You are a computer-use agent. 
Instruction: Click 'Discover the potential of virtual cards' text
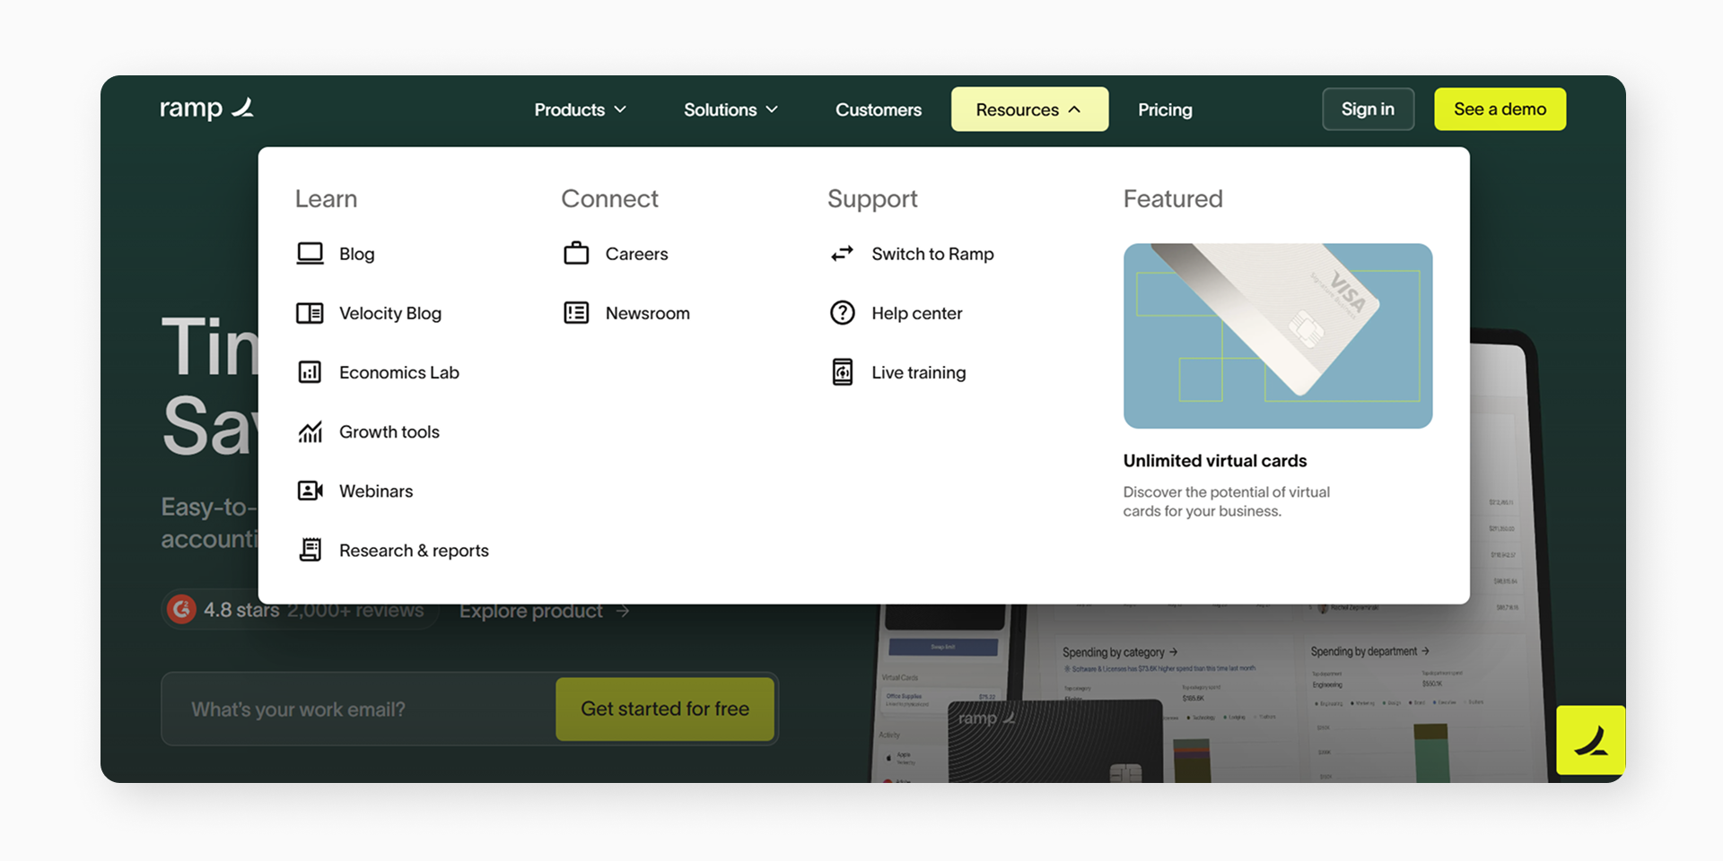tap(1227, 501)
